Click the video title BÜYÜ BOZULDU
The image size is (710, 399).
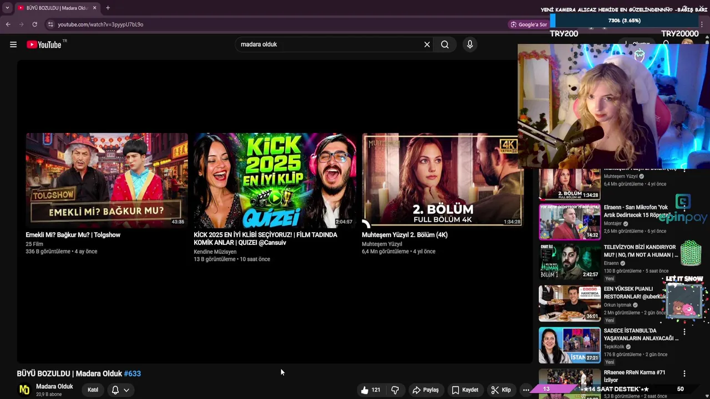tap(69, 374)
